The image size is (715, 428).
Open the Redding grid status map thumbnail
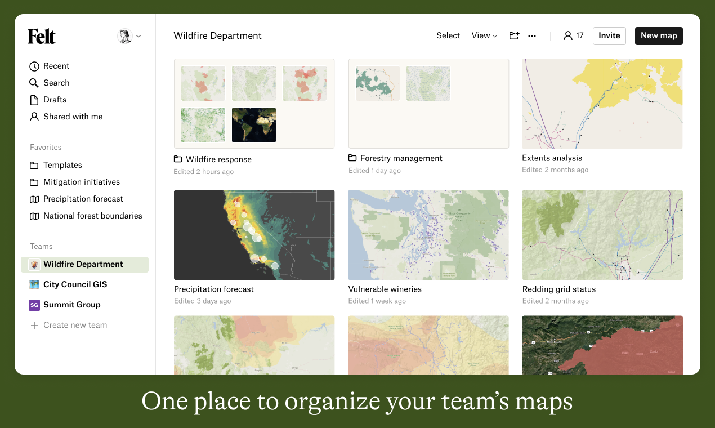point(602,235)
